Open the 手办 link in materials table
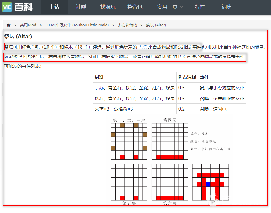The width and height of the screenshot is (271, 213). 99,88
